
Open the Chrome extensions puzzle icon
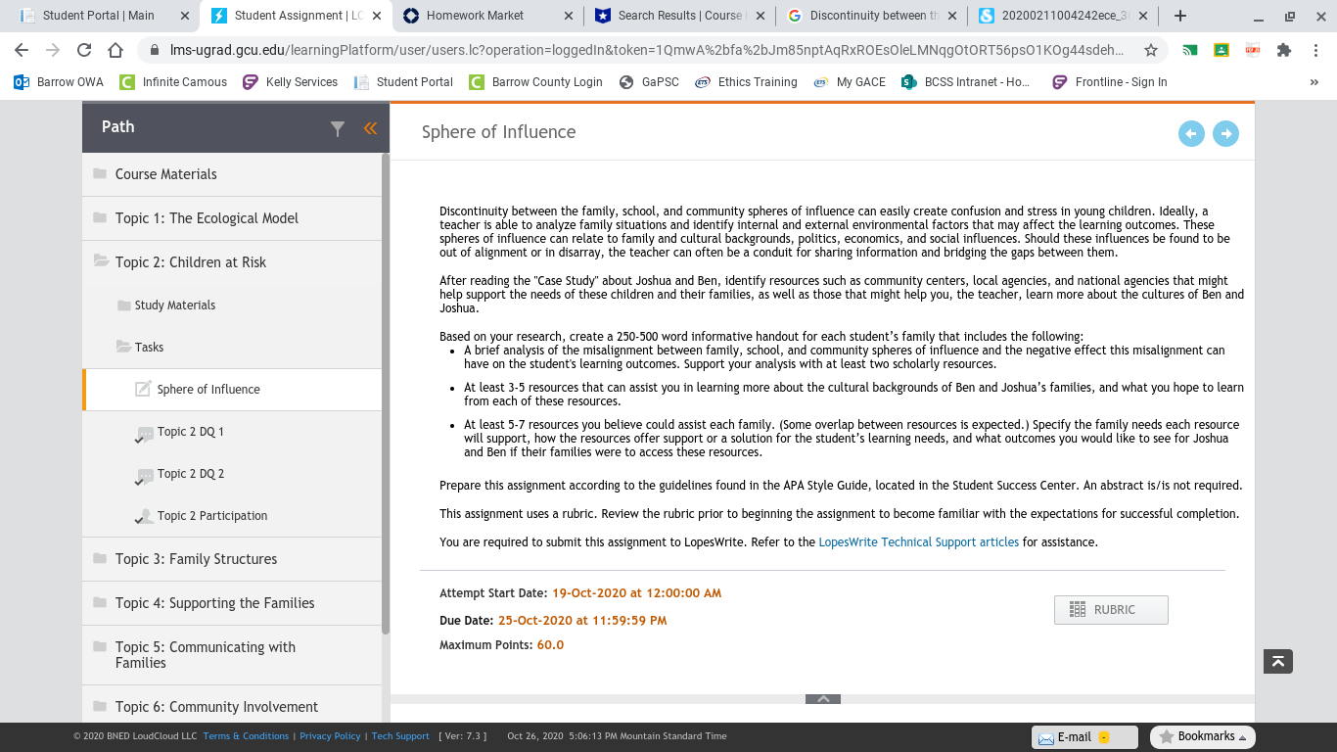coord(1284,50)
